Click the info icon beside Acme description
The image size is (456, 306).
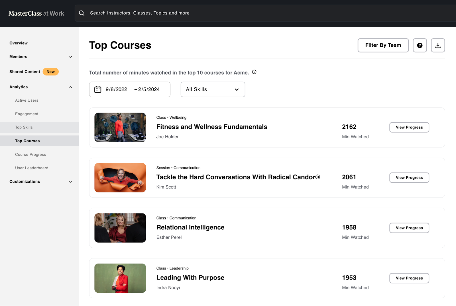pyautogui.click(x=254, y=72)
